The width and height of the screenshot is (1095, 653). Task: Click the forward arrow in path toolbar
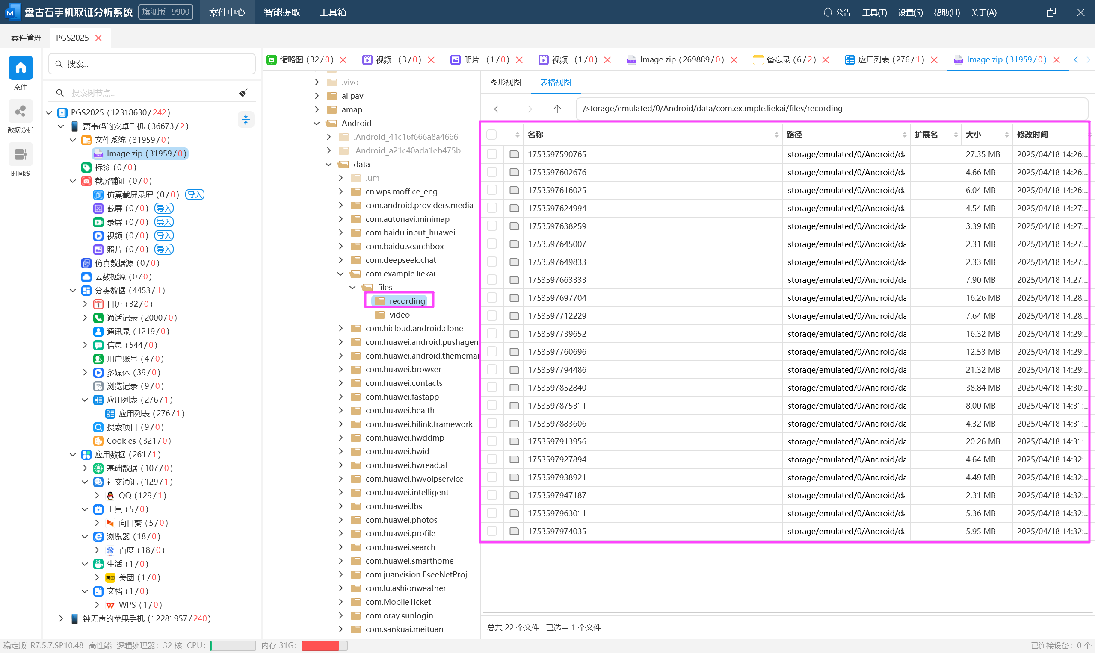tap(527, 109)
